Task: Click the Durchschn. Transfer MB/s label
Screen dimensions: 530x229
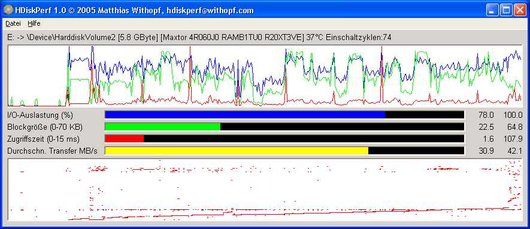Action: pos(52,151)
